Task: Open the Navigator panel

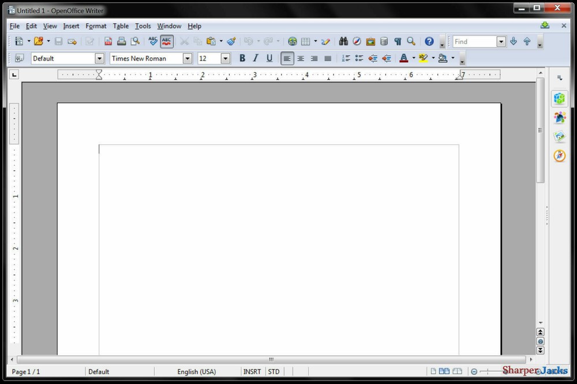Action: point(357,42)
